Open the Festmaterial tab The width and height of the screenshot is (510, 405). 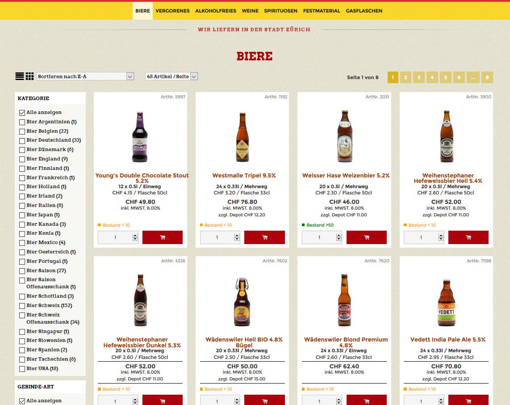coord(322,11)
